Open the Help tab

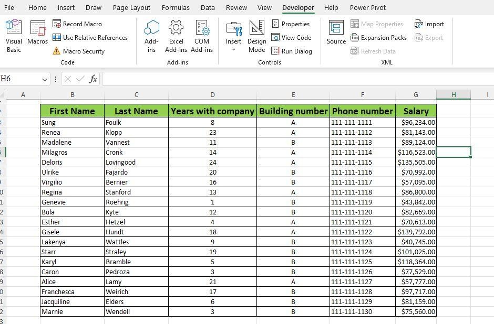click(331, 7)
